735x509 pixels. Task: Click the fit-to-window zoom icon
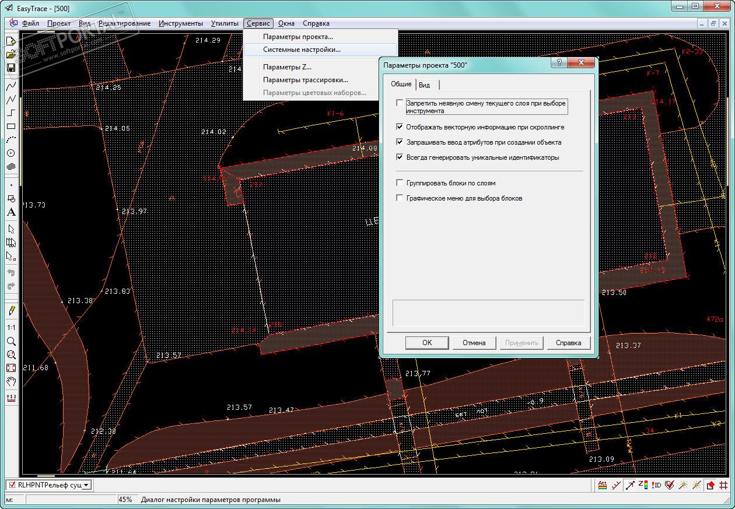[11, 368]
